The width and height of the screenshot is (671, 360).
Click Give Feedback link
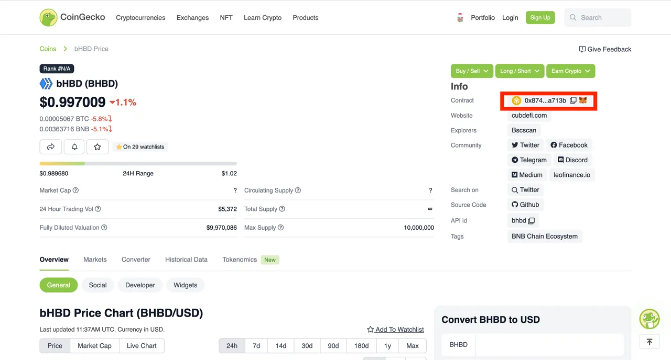click(x=605, y=49)
